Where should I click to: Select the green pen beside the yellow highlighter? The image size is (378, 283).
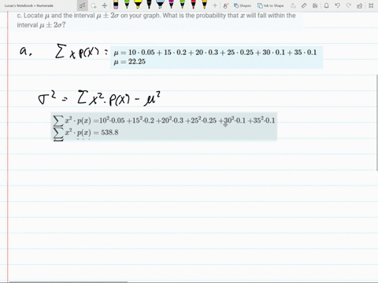(127, 5)
